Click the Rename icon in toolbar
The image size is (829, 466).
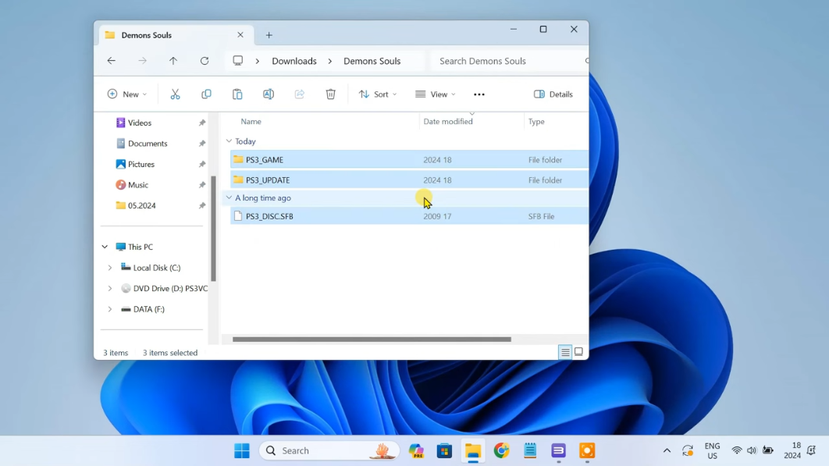269,94
